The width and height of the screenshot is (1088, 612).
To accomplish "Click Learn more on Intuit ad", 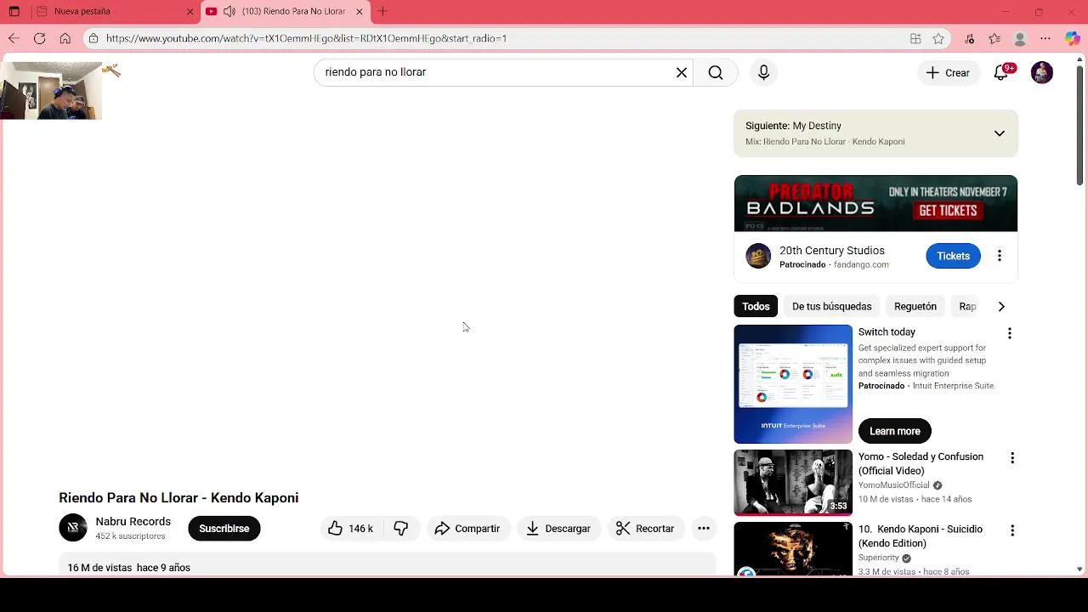I will pos(895,431).
